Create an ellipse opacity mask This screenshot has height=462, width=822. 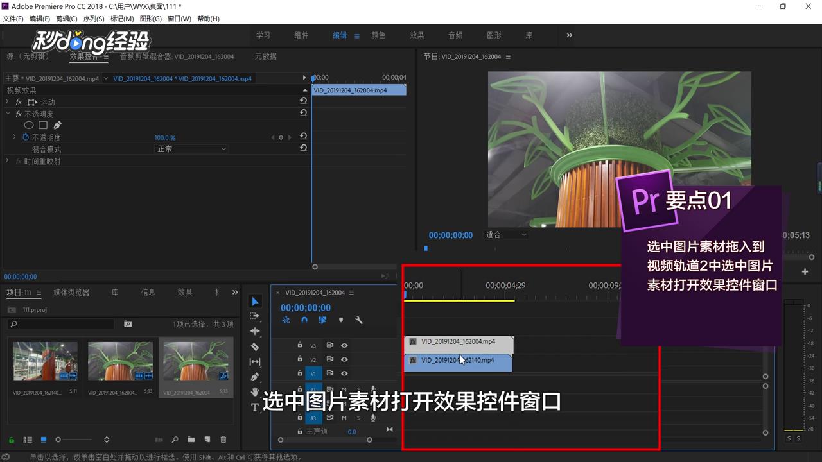point(29,125)
